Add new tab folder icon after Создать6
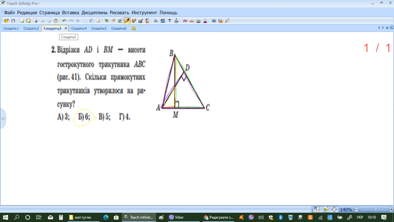 pyautogui.click(x=134, y=29)
